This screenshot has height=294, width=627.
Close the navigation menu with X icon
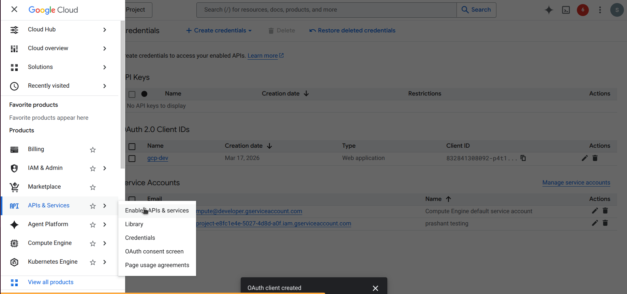click(x=14, y=9)
